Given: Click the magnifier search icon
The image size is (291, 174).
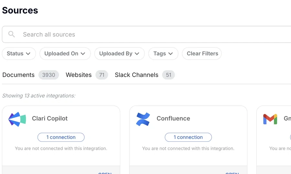Looking at the screenshot, I should coord(12,34).
